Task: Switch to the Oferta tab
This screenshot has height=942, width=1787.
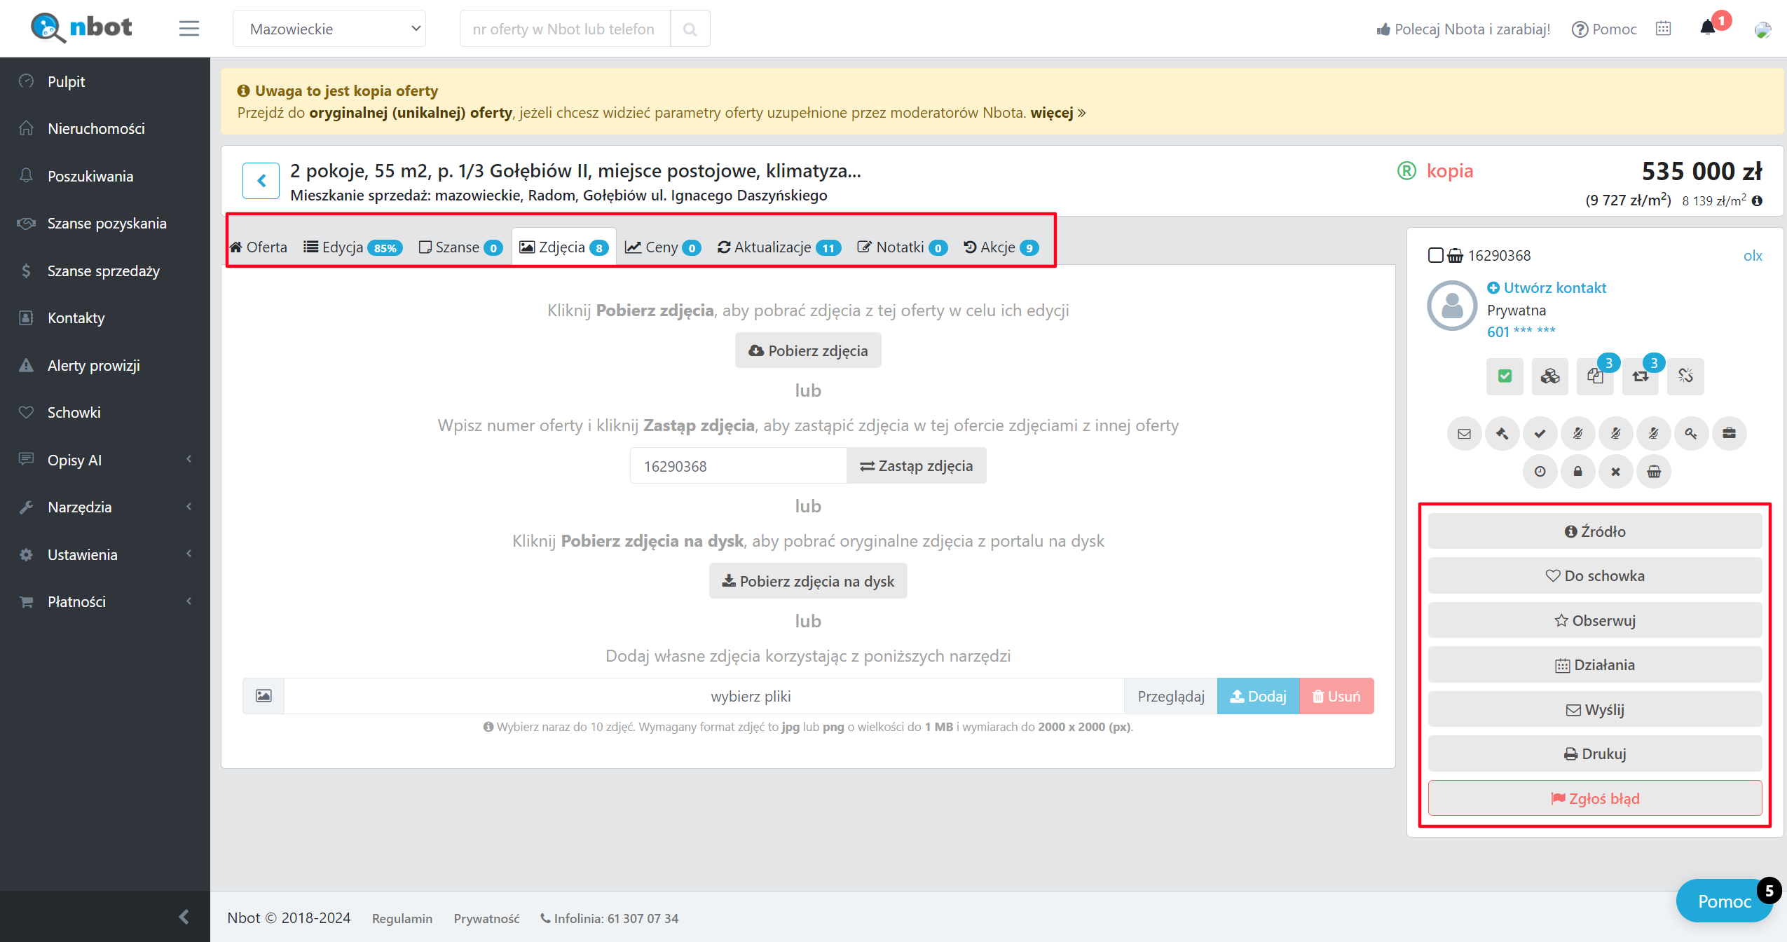Action: click(258, 247)
